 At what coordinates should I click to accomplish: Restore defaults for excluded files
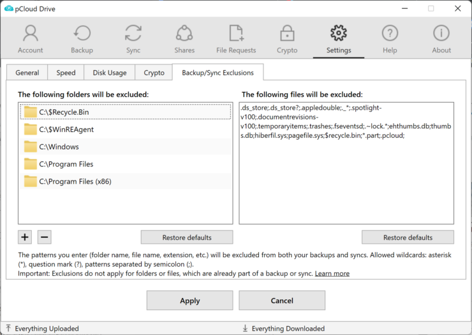pyautogui.click(x=408, y=237)
